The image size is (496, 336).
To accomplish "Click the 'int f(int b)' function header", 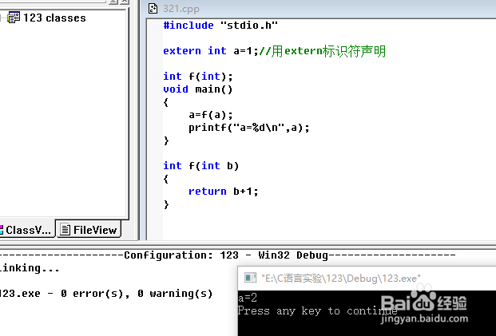I will pyautogui.click(x=201, y=166).
